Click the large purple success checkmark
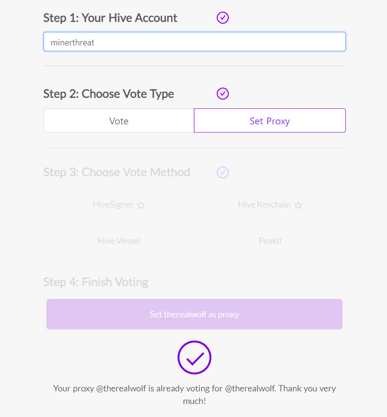Screen dimensions: 387x417 [x=194, y=357]
